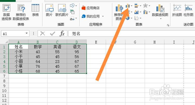Click the 语文 header cell

(x=77, y=47)
